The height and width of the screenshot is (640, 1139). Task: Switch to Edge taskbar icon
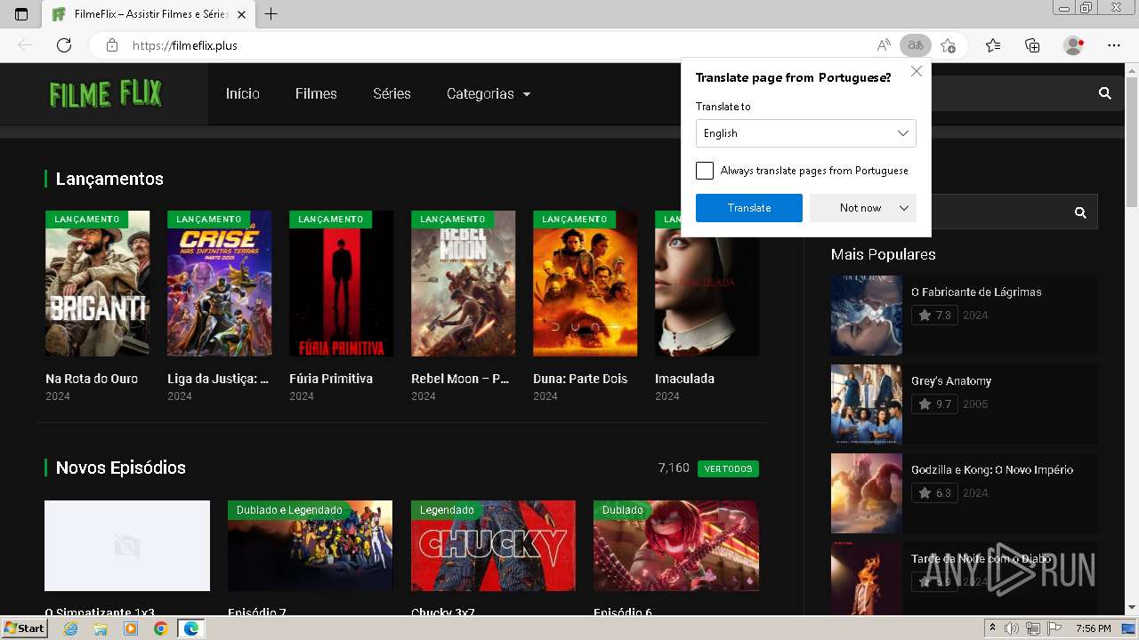click(x=190, y=628)
